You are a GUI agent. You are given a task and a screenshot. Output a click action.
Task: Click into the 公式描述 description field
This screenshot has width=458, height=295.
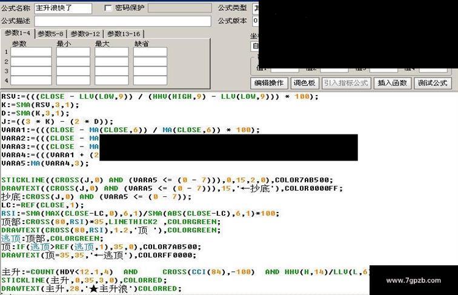coord(122,21)
